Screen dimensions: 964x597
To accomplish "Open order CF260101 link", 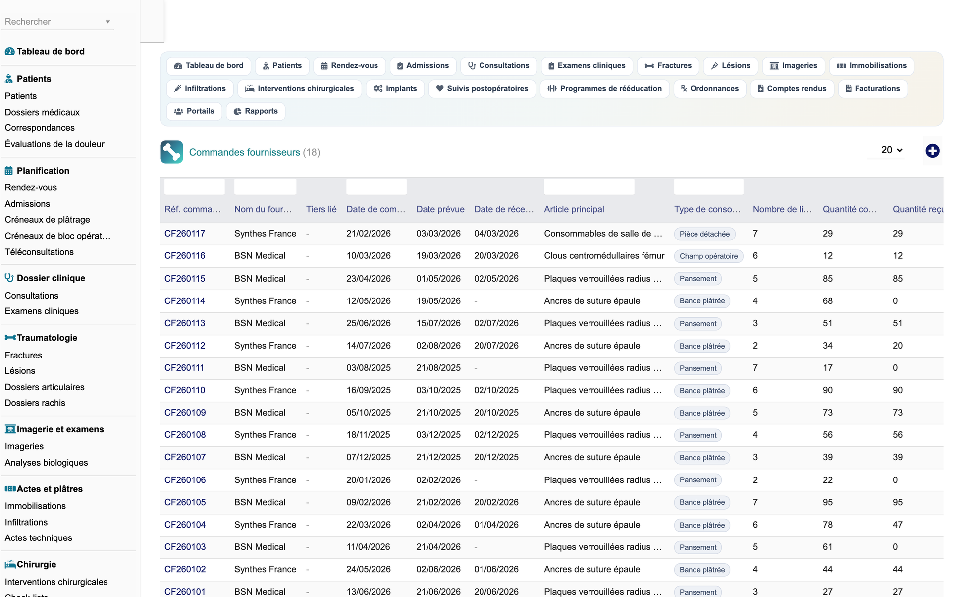I will pyautogui.click(x=185, y=592).
